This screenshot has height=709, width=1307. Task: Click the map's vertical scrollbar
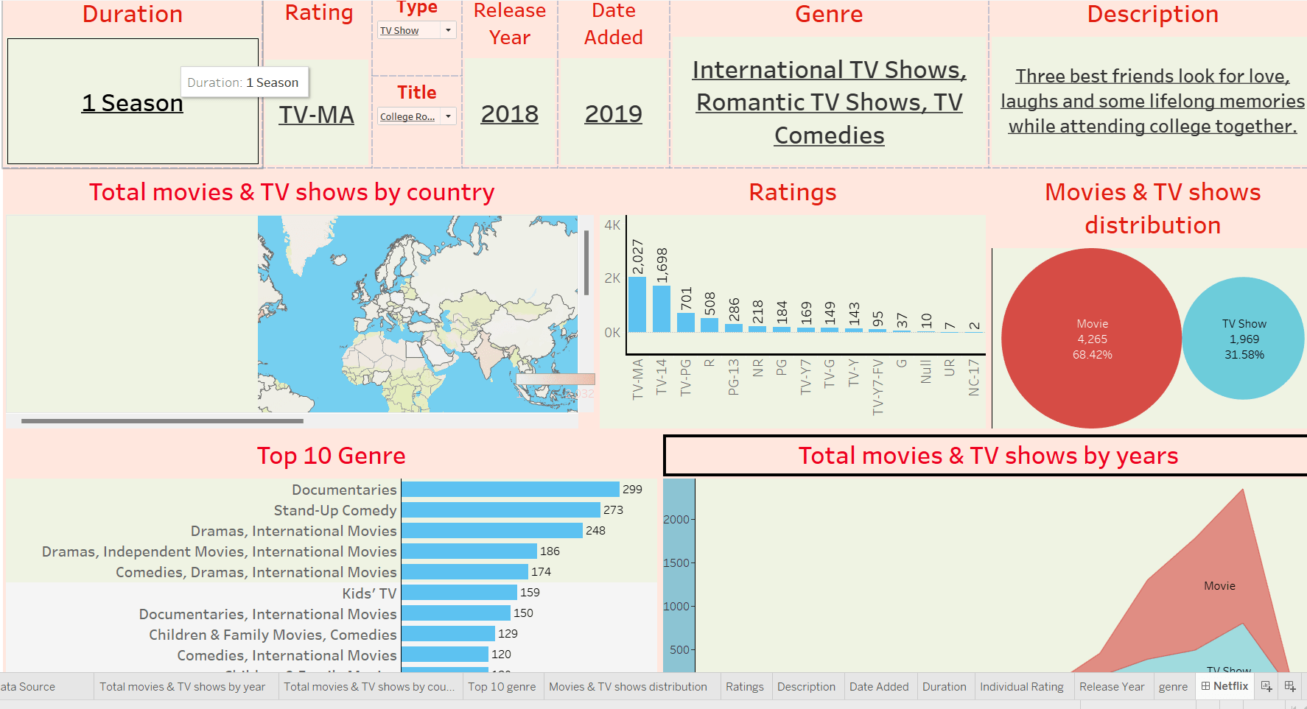tap(586, 262)
